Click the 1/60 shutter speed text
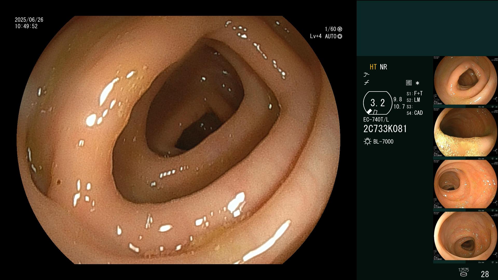Screen dimensions: 498x280 click(x=330, y=29)
